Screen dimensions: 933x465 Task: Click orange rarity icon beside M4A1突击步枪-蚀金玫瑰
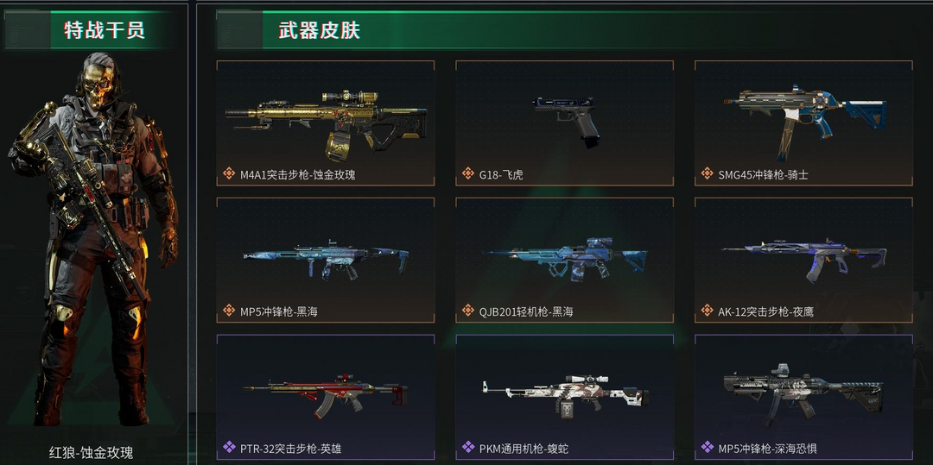[229, 174]
